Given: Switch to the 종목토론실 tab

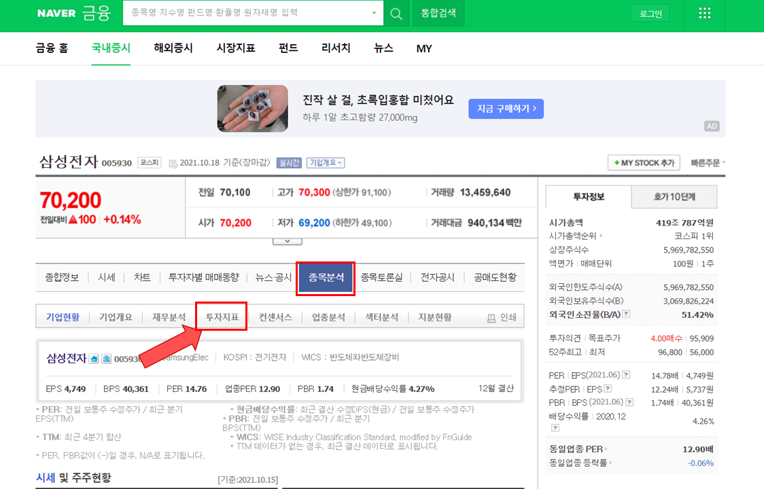Looking at the screenshot, I should [381, 278].
